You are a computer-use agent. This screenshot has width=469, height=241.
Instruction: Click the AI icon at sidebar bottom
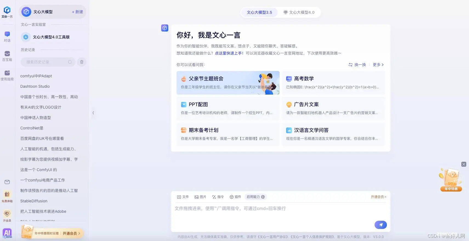click(x=7, y=233)
